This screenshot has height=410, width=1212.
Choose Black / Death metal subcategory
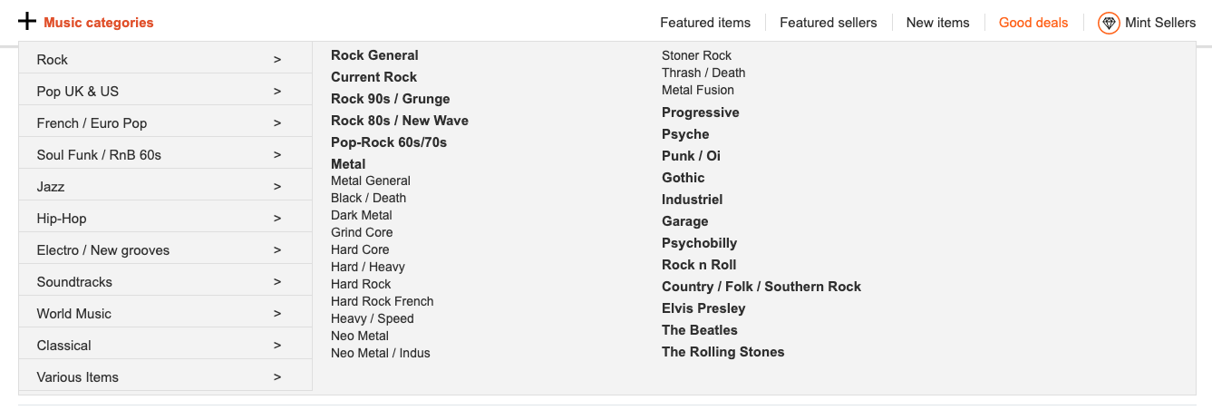click(369, 198)
